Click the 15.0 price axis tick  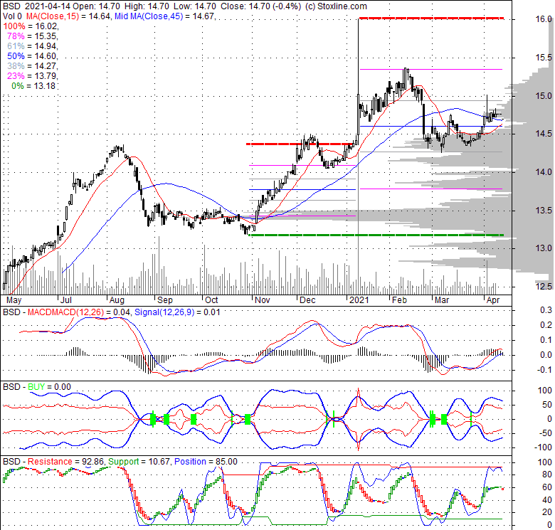(x=544, y=96)
